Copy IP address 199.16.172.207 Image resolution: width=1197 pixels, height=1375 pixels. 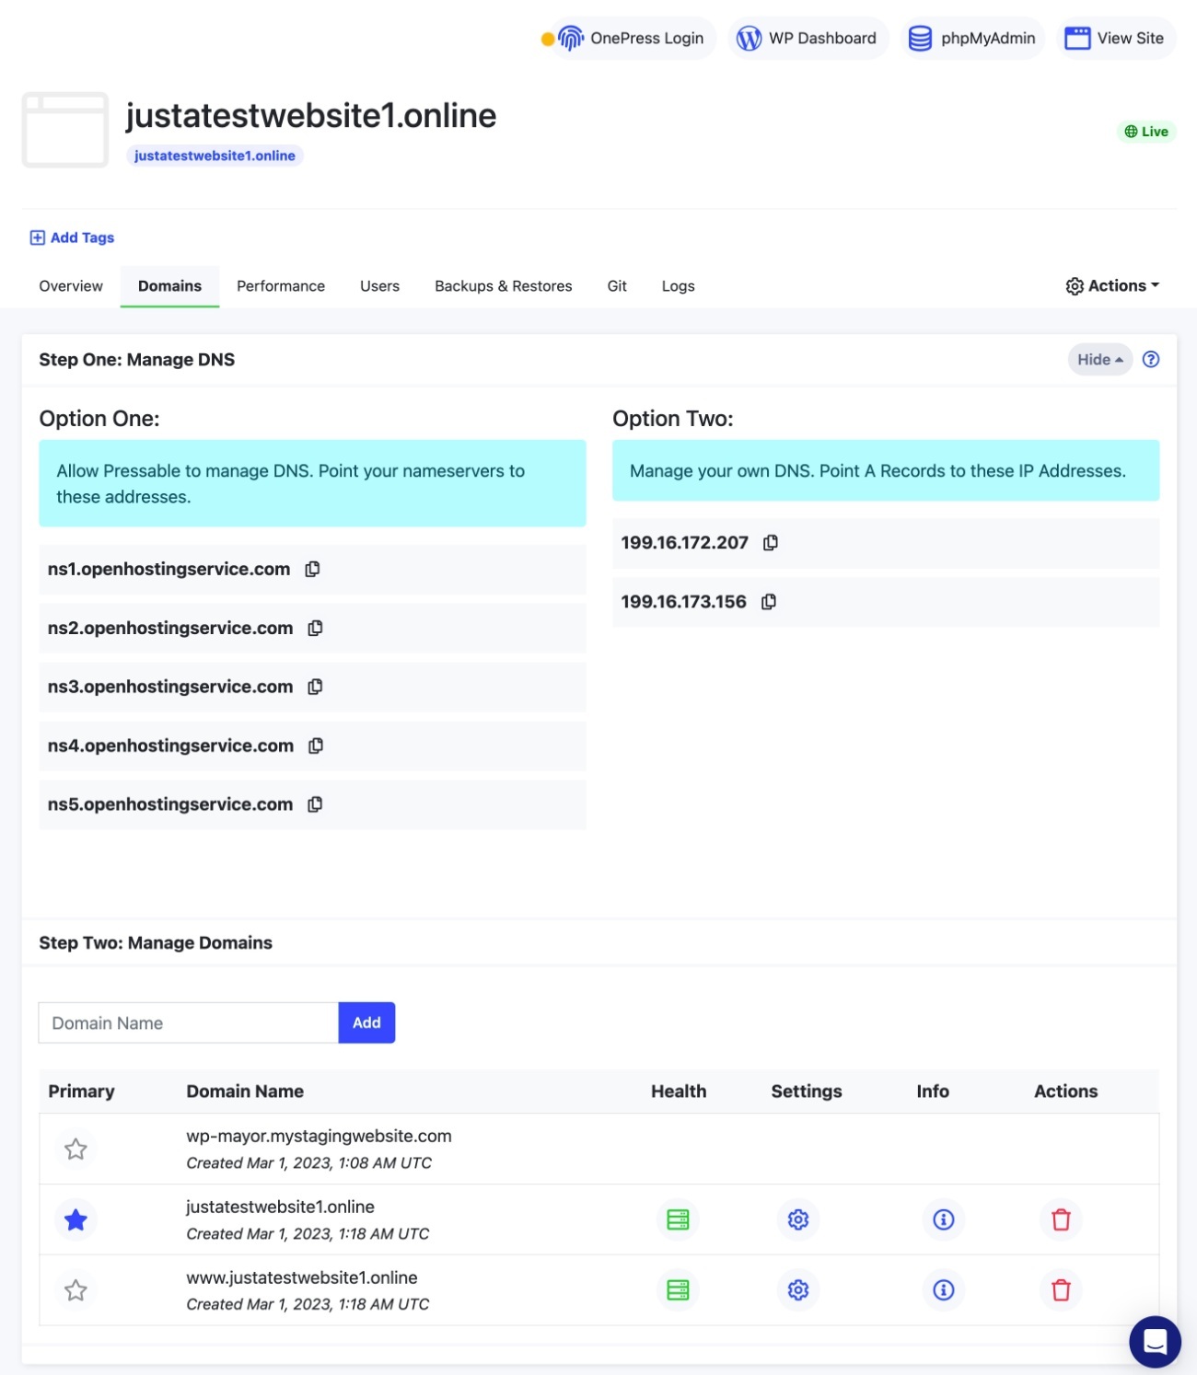coord(771,542)
